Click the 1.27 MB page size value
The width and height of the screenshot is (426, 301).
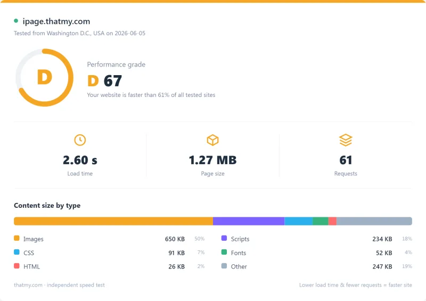click(212, 160)
